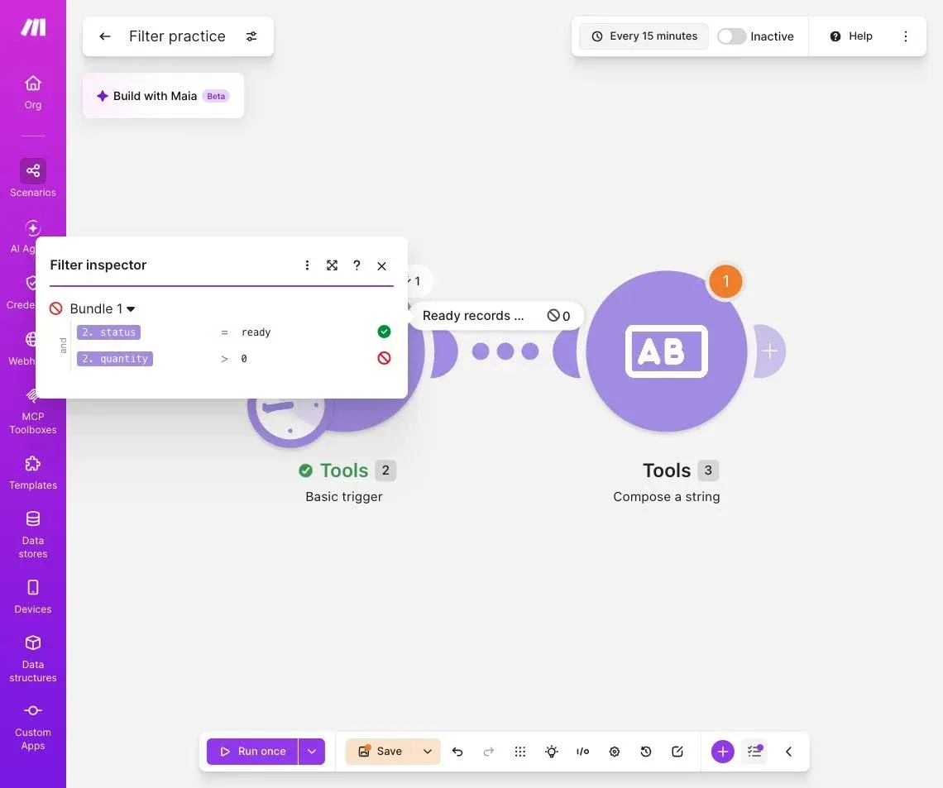Open the gear settings in bottom toolbar
This screenshot has width=943, height=788.
pos(614,752)
